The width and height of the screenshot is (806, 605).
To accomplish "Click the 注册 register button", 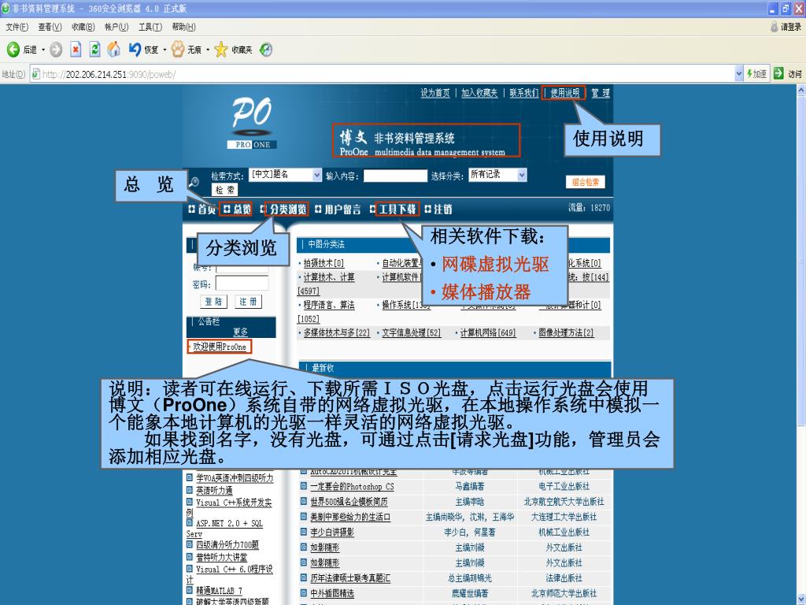I will 248,302.
